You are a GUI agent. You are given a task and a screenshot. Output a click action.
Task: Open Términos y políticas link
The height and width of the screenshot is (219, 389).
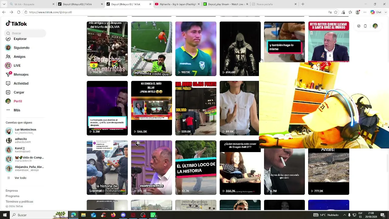pyautogui.click(x=19, y=202)
